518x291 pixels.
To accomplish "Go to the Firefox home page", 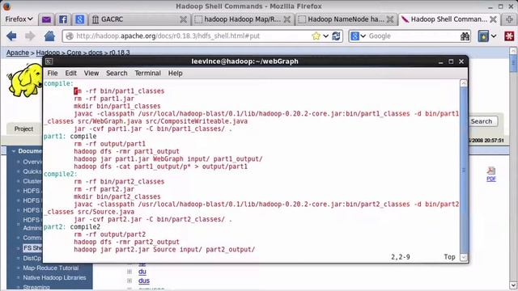I will click(49, 36).
